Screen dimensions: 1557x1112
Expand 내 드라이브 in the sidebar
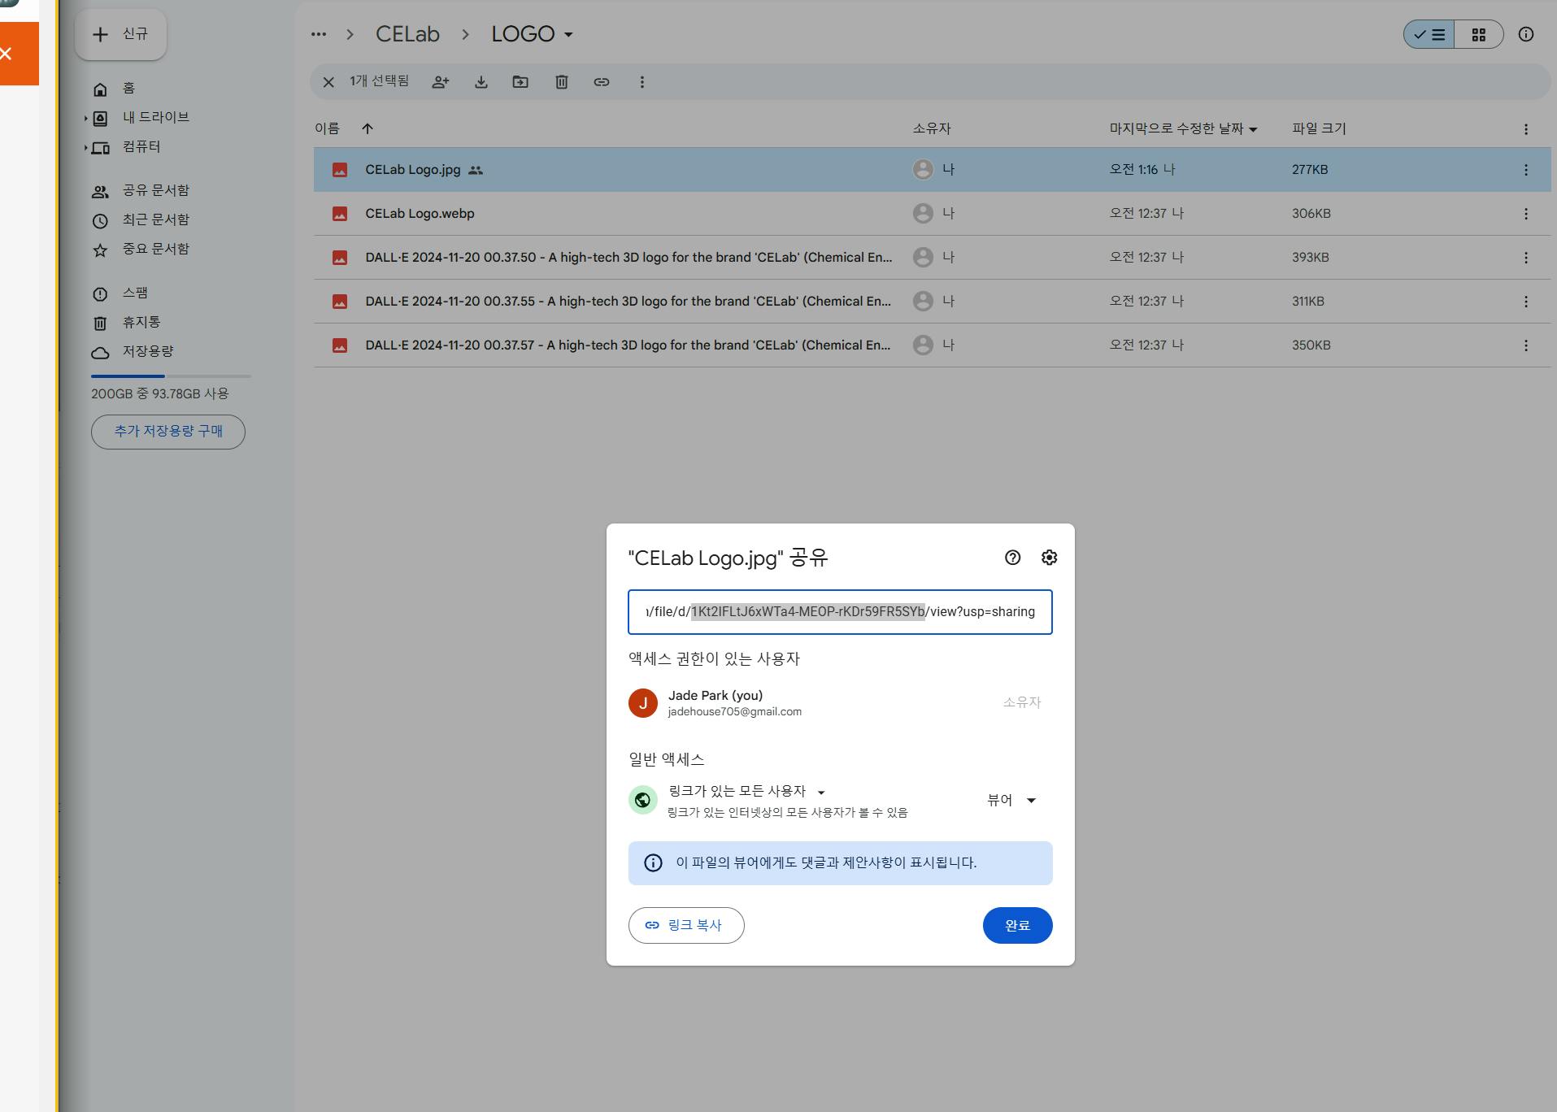(x=85, y=118)
